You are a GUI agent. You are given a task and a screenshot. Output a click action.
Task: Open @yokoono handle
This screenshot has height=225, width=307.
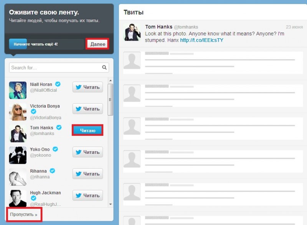[41, 155]
